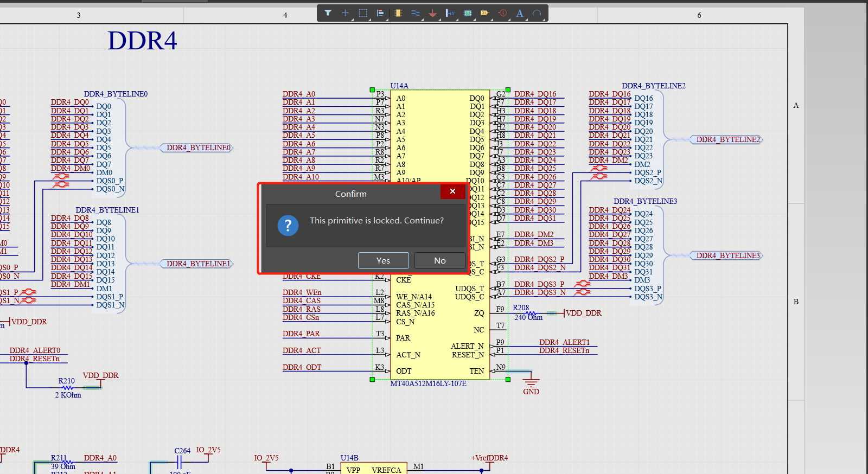Click the DDR4_BYTELINE2 harness port

pyautogui.click(x=728, y=139)
